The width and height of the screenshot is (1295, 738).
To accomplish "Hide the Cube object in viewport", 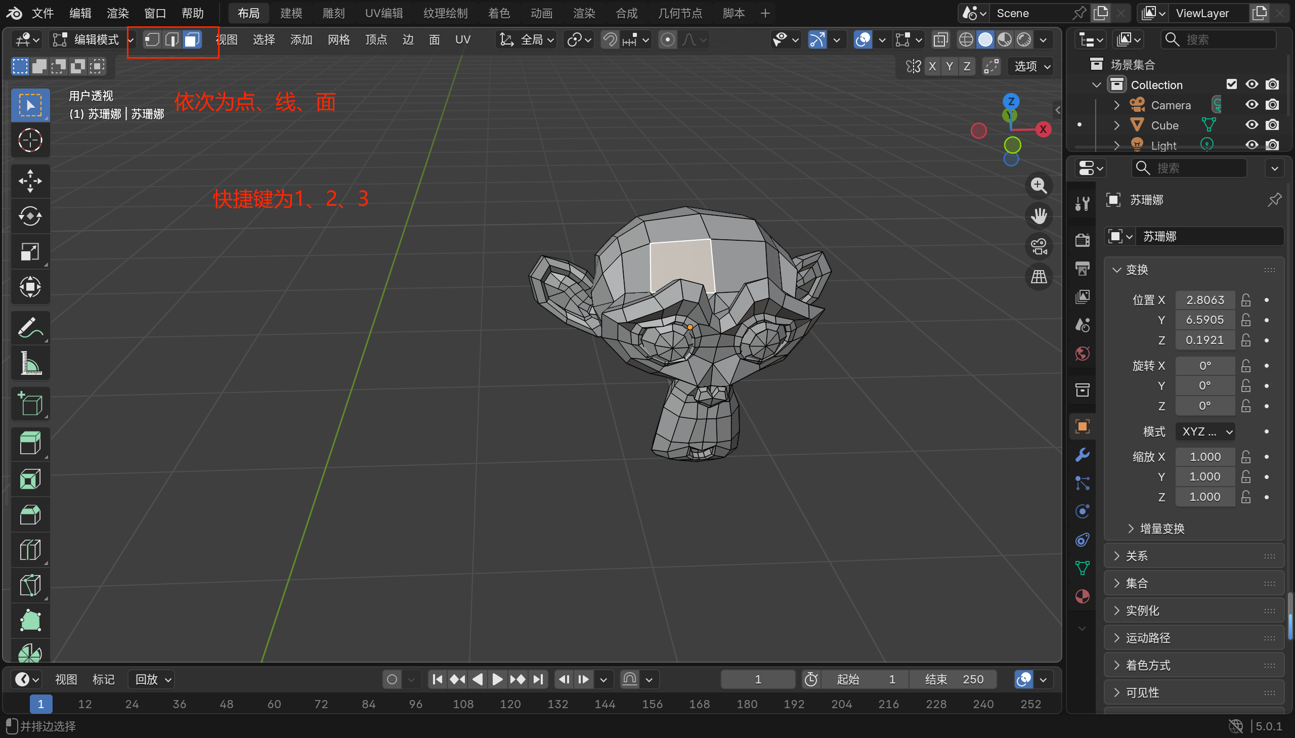I will coord(1251,125).
